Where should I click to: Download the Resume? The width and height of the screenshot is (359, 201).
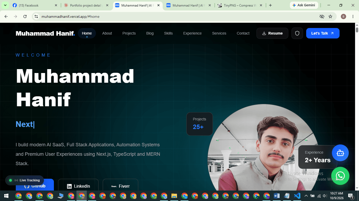(x=272, y=33)
